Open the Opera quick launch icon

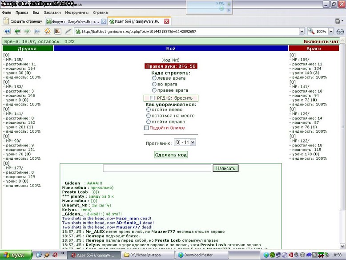tap(55, 255)
